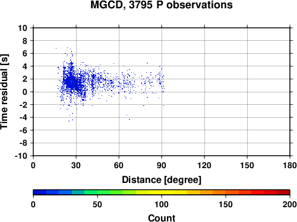Click the y-axis tick label '-10'

pos(21,156)
